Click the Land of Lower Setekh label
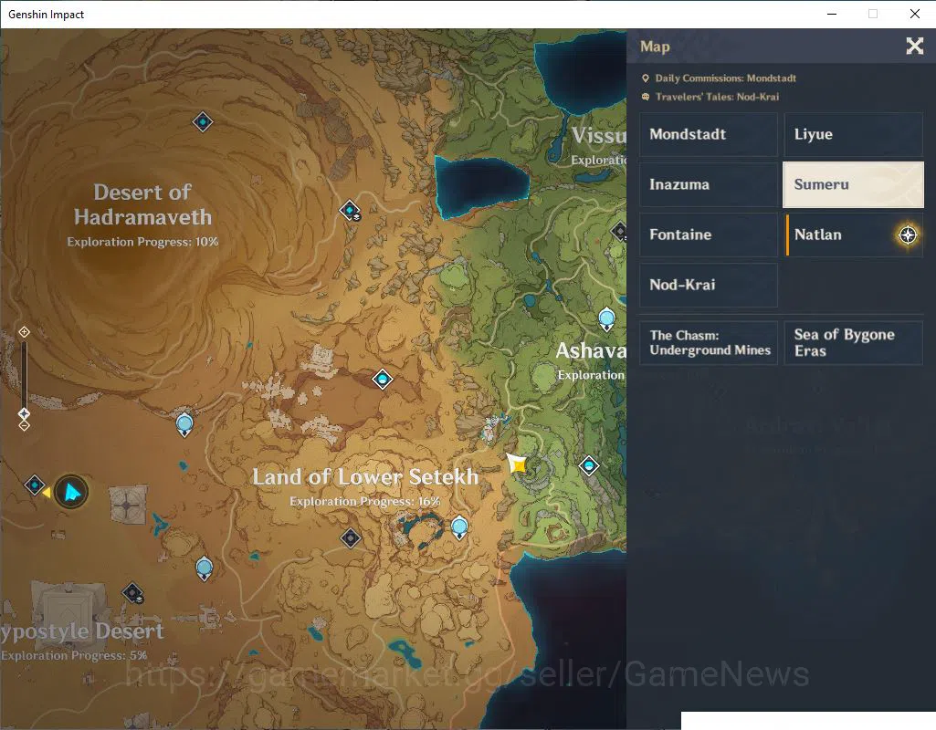This screenshot has height=730, width=936. 365,476
